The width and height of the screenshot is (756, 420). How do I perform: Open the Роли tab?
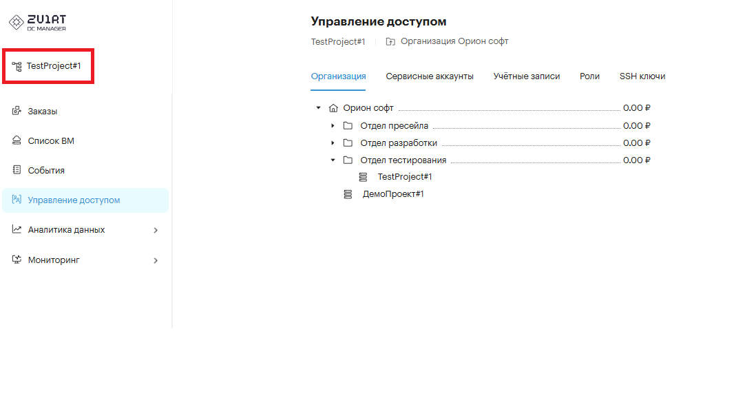coord(589,76)
